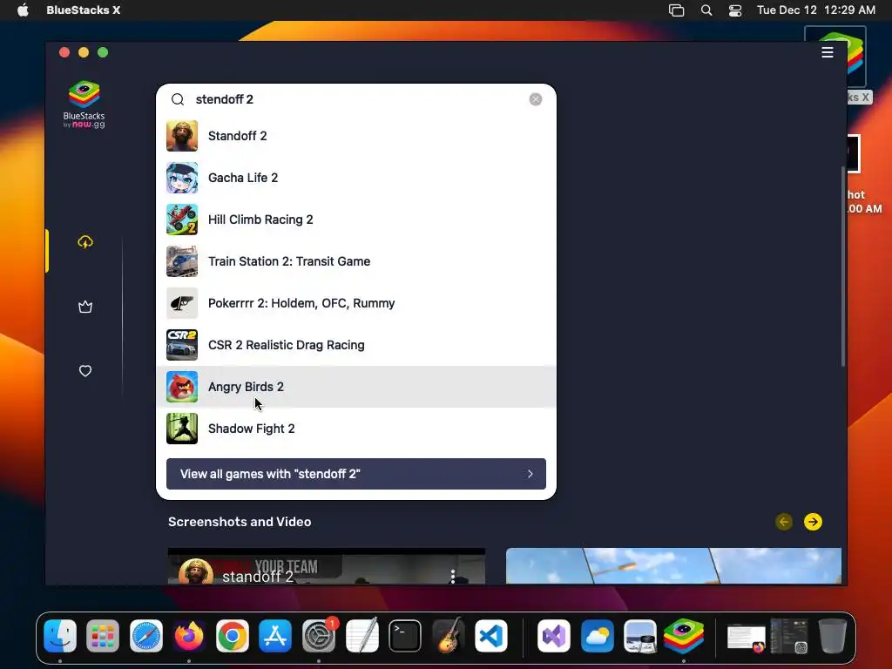Open Visual Studio from the Dock

pos(554,635)
